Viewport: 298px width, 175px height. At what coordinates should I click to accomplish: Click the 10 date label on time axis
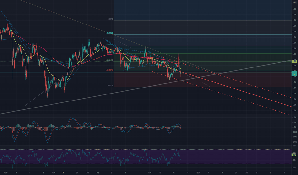click(x=160, y=173)
